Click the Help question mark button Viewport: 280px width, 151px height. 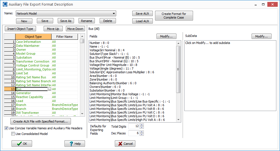point(75,144)
